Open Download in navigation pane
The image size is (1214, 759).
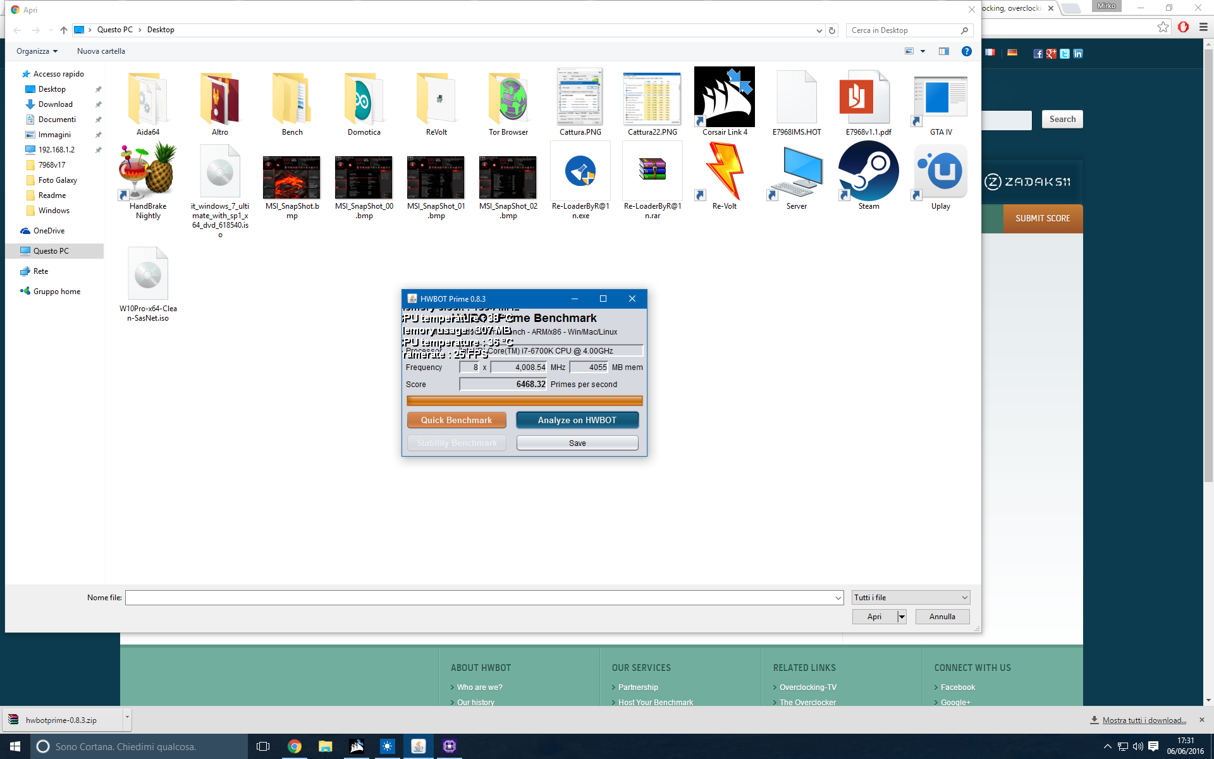click(x=56, y=104)
